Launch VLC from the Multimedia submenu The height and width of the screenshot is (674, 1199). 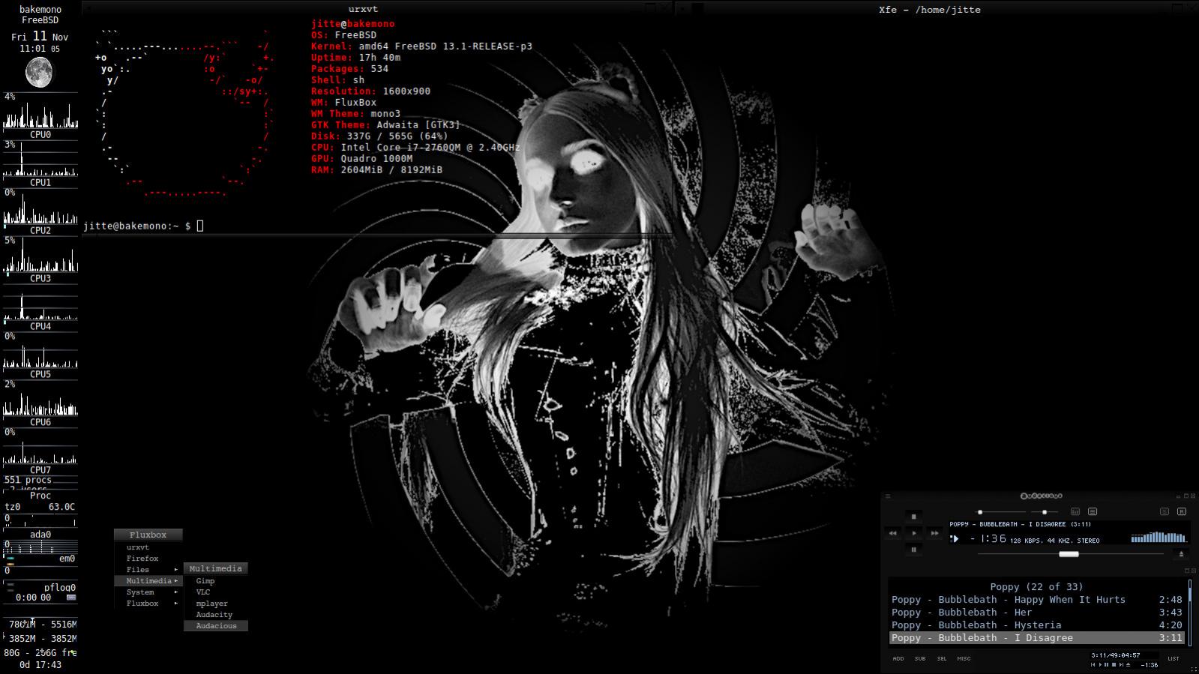click(x=216, y=592)
